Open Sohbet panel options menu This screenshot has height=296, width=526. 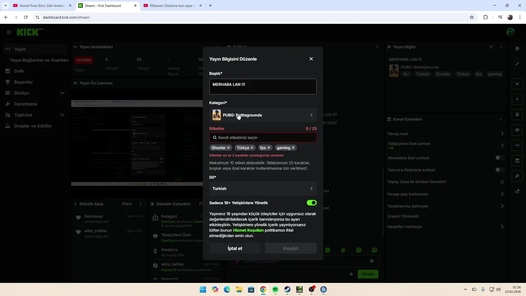[377, 47]
